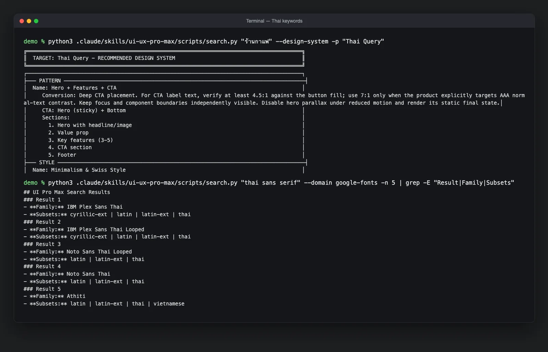Click the '### Result 2' heading
This screenshot has width=548, height=352.
[42, 222]
